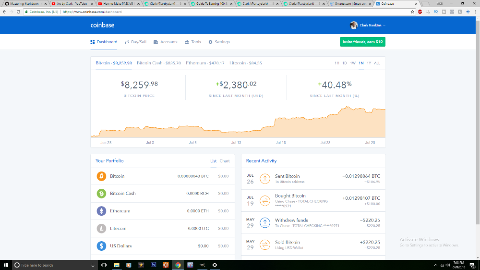Select the Bitcoin Cash price tab
The width and height of the screenshot is (480, 270).
click(x=158, y=63)
